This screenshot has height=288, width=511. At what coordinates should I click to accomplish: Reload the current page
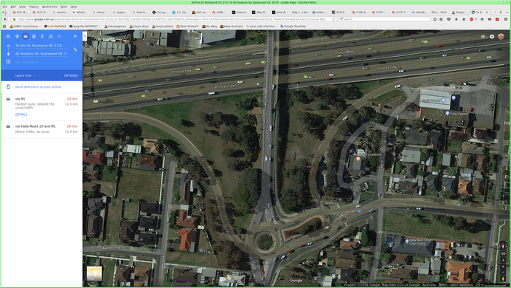tap(334, 19)
